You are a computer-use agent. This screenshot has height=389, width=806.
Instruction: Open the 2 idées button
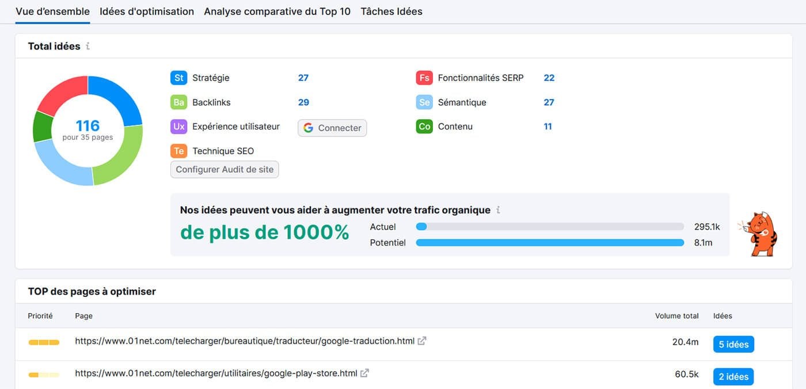click(733, 376)
